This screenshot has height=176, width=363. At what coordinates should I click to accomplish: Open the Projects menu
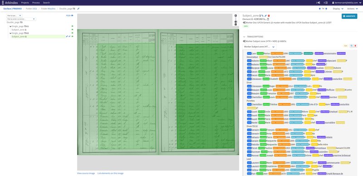point(25,3)
